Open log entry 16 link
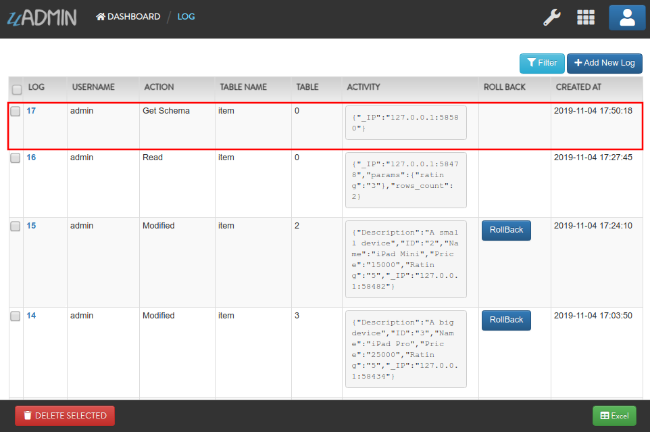Screen dimensions: 650x432 click(x=31, y=158)
